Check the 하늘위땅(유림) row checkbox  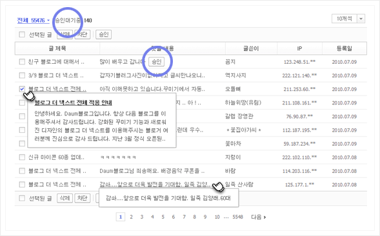[22, 103]
